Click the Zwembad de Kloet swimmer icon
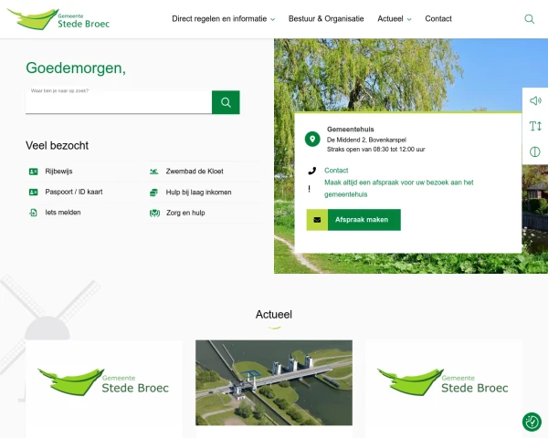548x438 pixels. click(x=154, y=172)
